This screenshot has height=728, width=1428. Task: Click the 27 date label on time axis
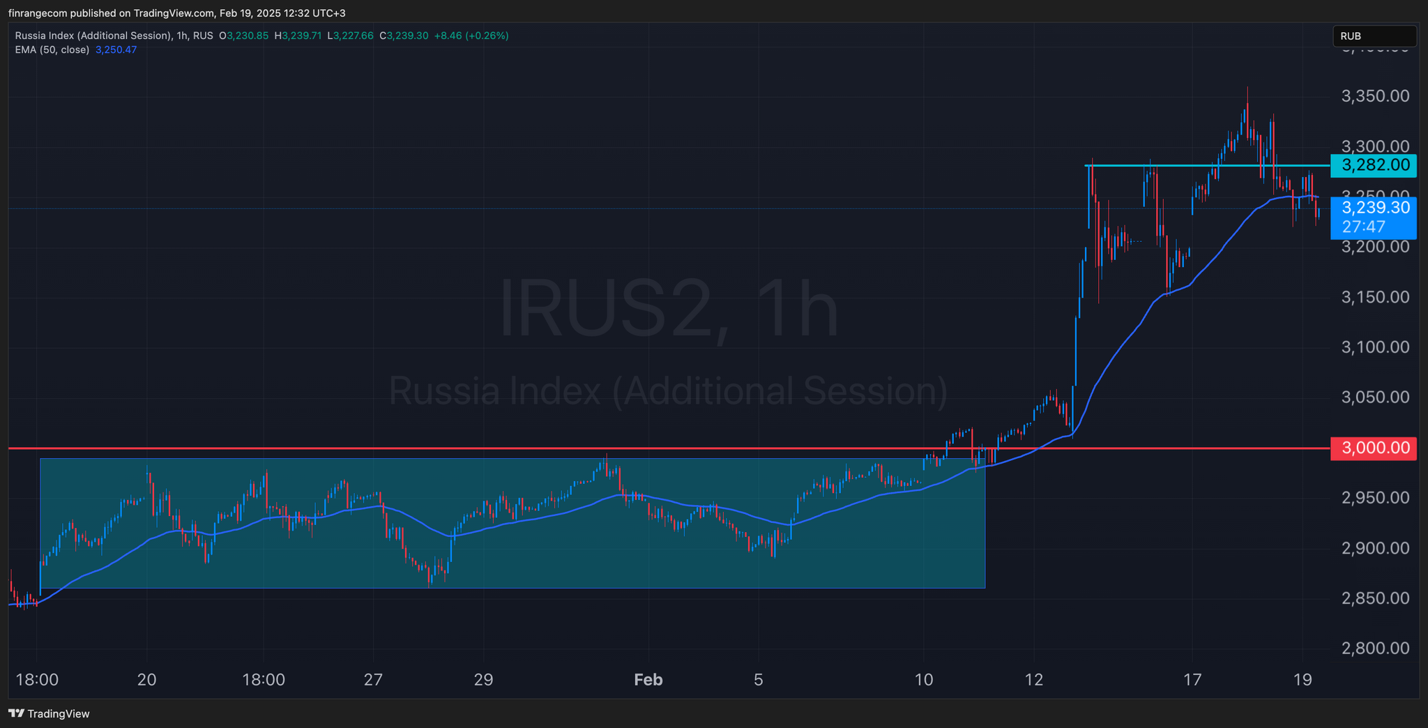(x=373, y=680)
